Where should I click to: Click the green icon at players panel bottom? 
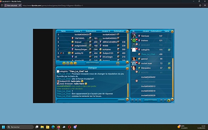[169, 101]
